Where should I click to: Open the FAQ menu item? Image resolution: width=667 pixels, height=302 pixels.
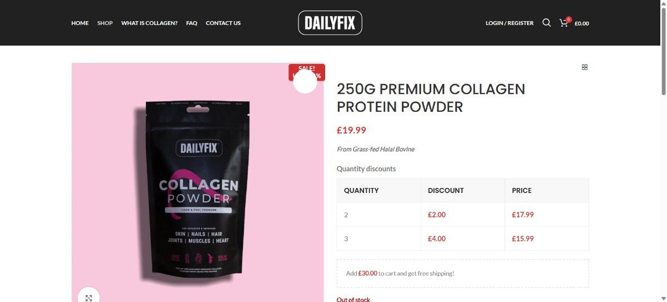pyautogui.click(x=192, y=23)
